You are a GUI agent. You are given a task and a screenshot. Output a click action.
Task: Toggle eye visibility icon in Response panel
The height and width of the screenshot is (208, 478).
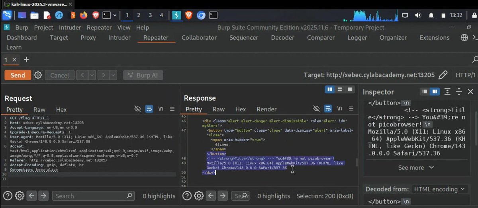317,109
